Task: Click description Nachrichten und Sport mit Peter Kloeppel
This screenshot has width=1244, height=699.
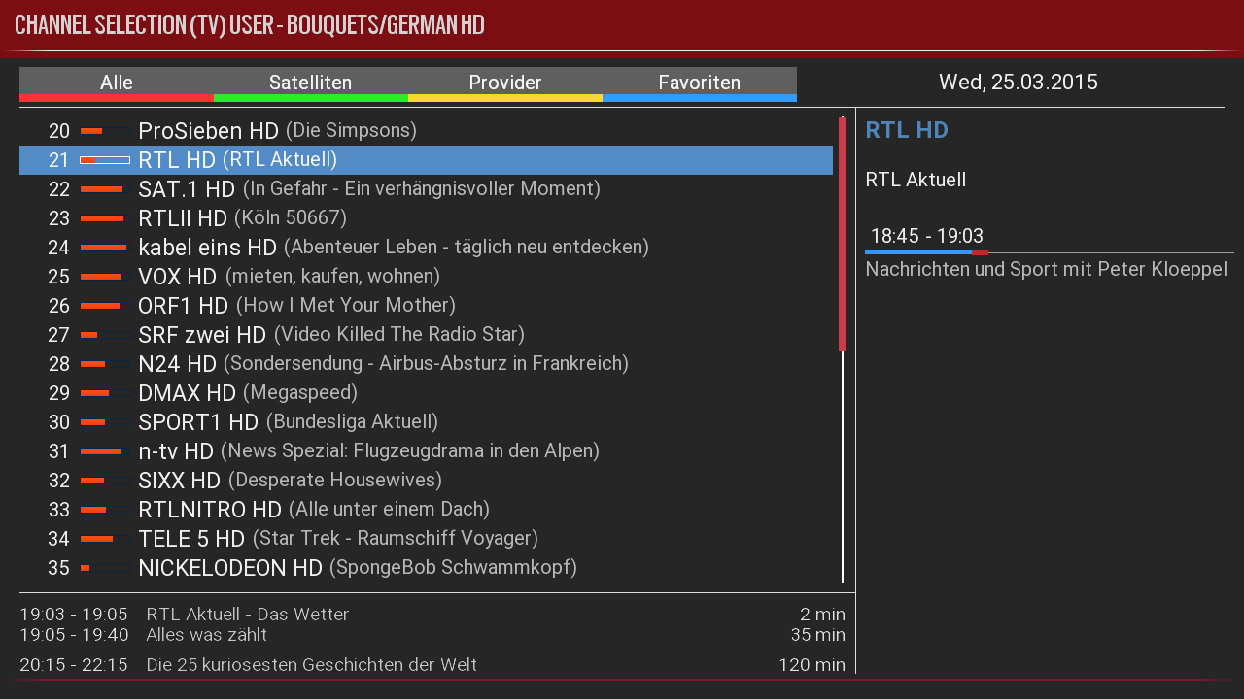Action: click(x=1047, y=269)
